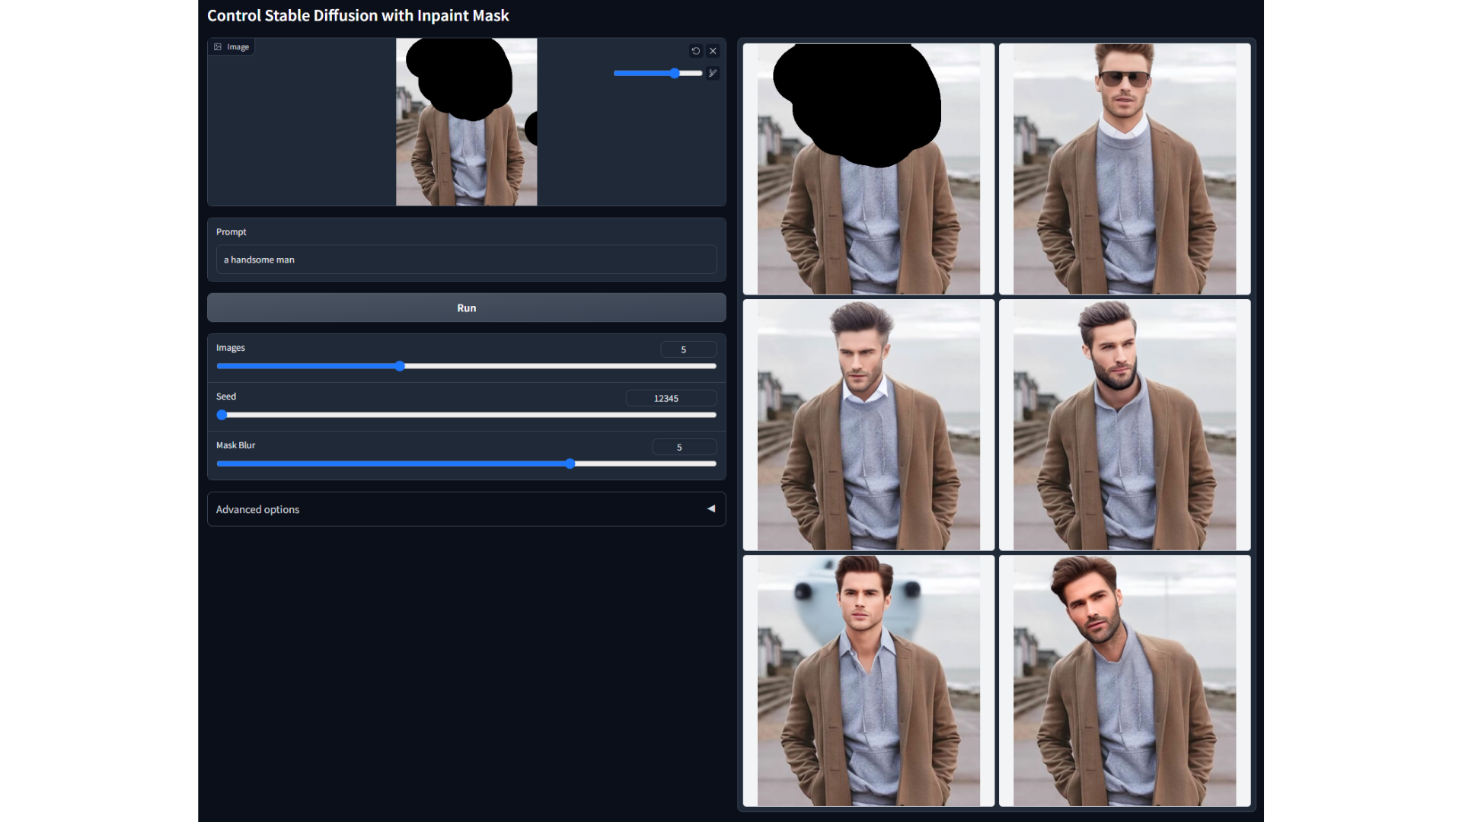Click the page title Control Stable Diffusion
Screen dimensions: 1462x822
[x=358, y=15]
